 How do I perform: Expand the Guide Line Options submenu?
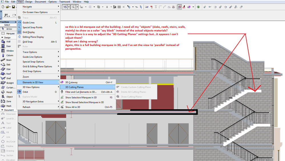point(39,57)
